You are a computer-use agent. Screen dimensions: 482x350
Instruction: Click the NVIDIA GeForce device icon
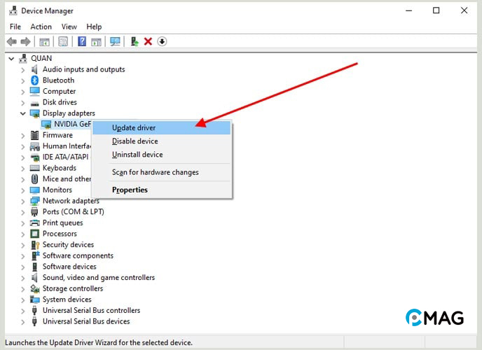(x=46, y=125)
